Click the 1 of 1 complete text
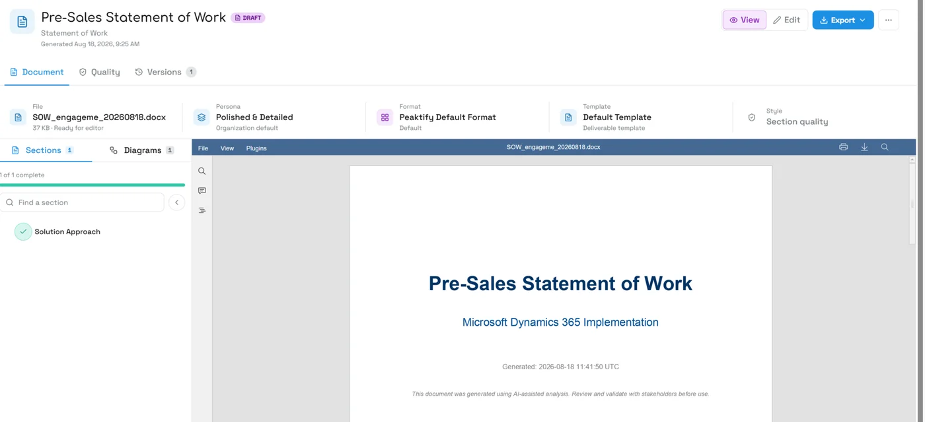 click(x=22, y=175)
